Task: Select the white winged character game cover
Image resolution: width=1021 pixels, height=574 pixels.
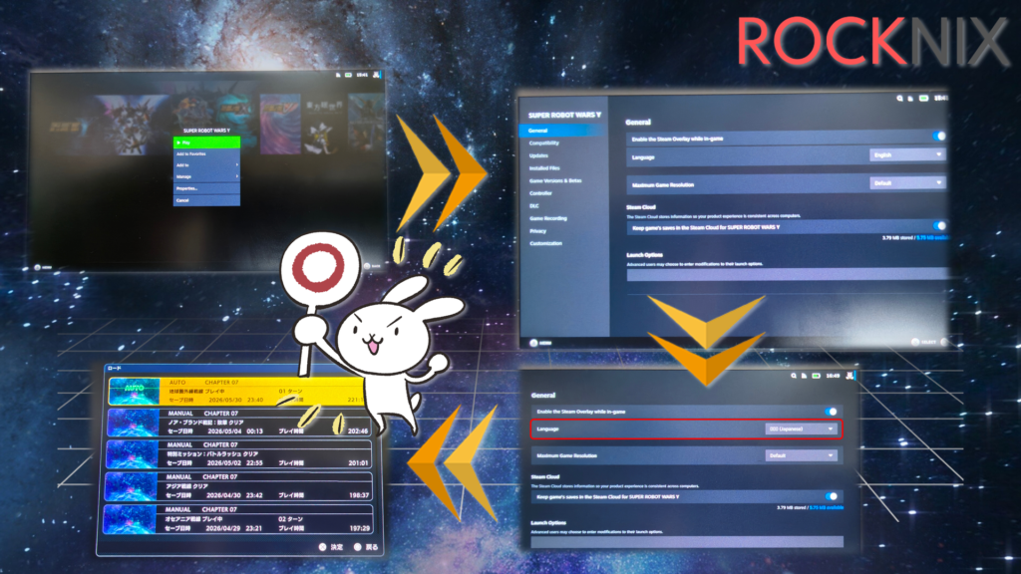Action: point(323,125)
